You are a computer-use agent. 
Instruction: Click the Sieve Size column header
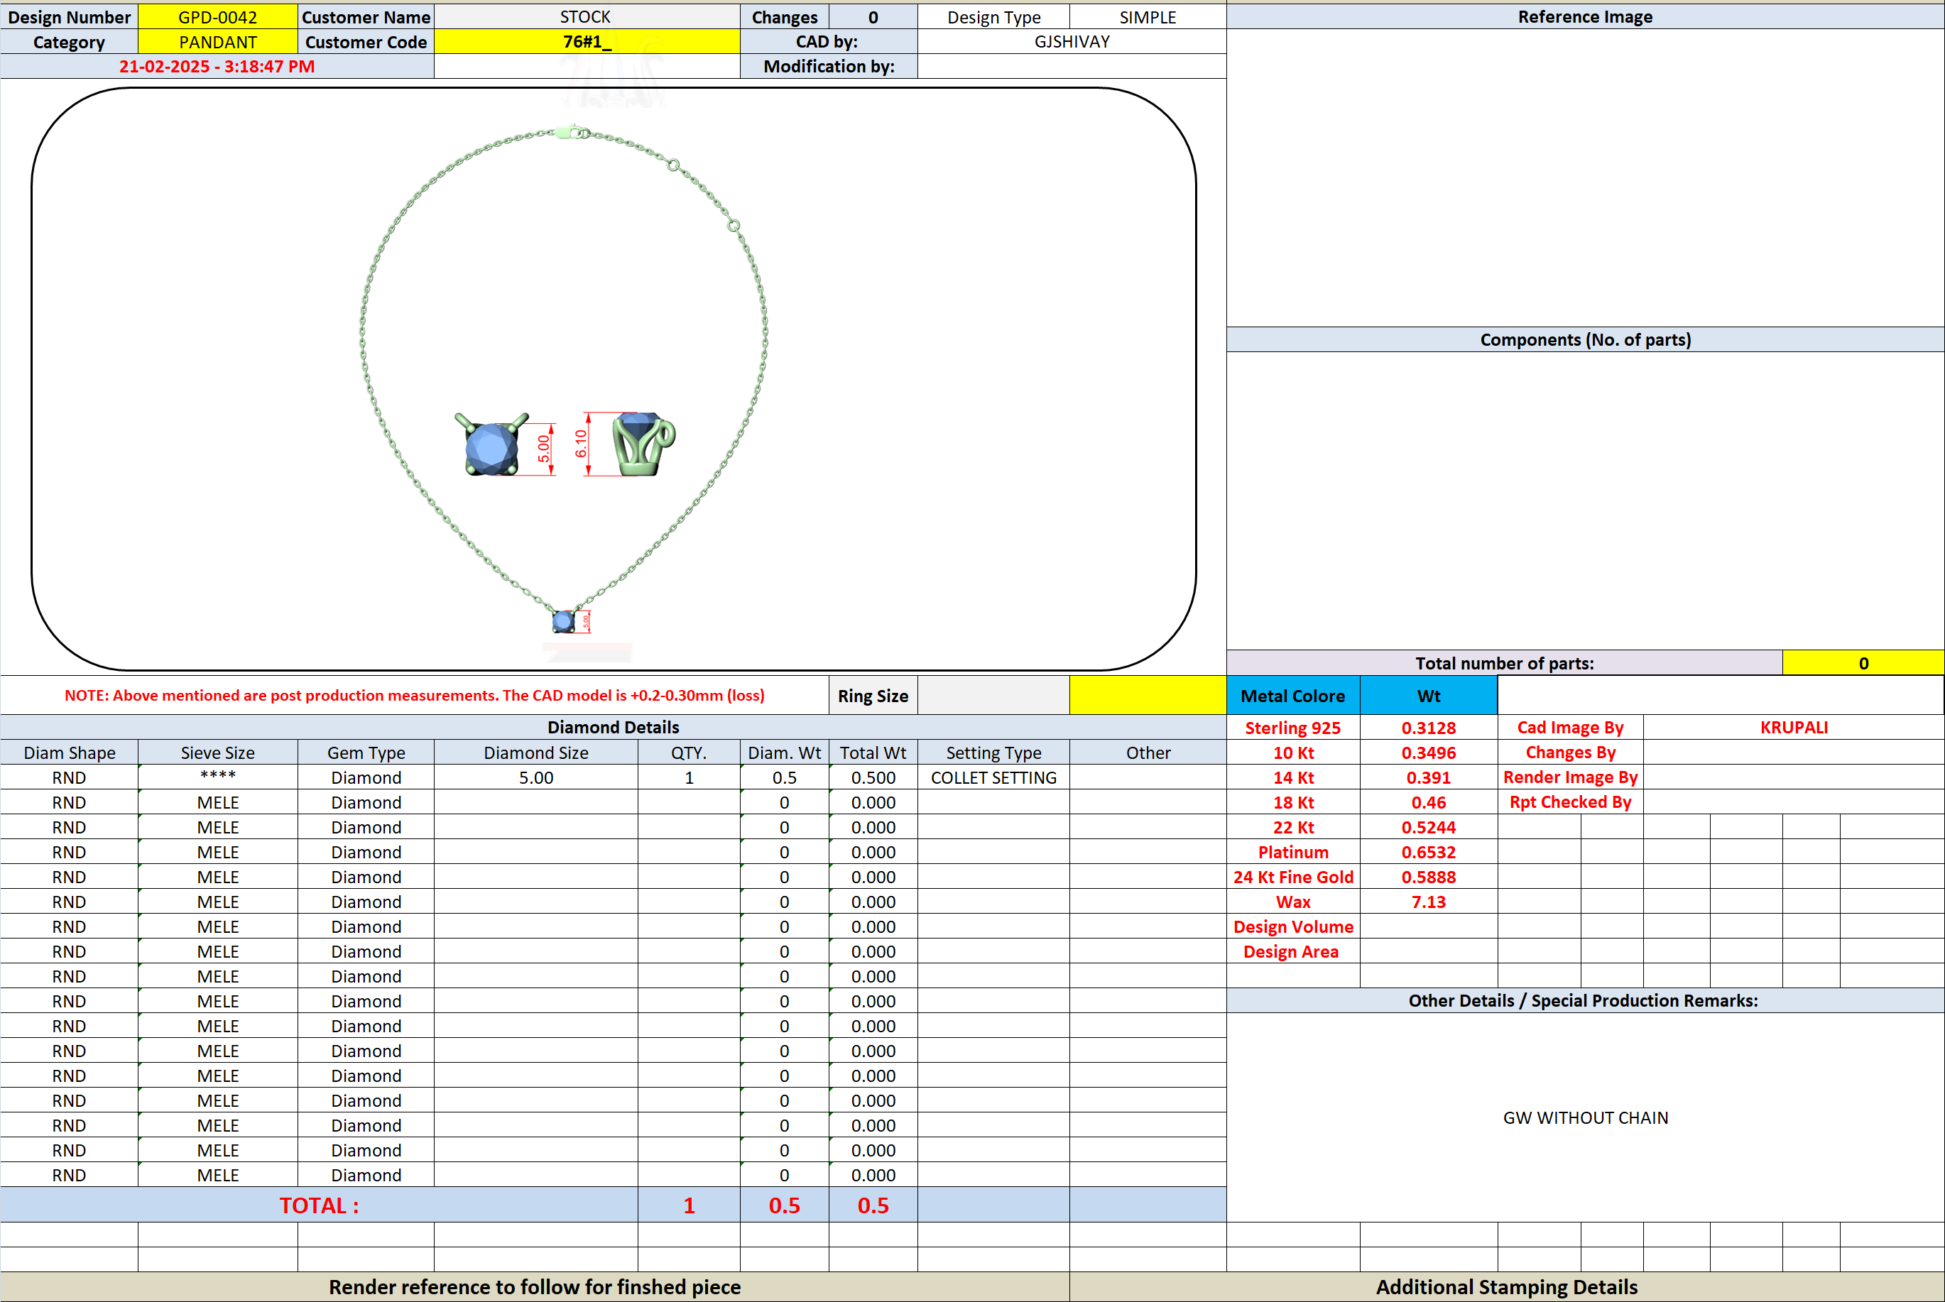(217, 753)
